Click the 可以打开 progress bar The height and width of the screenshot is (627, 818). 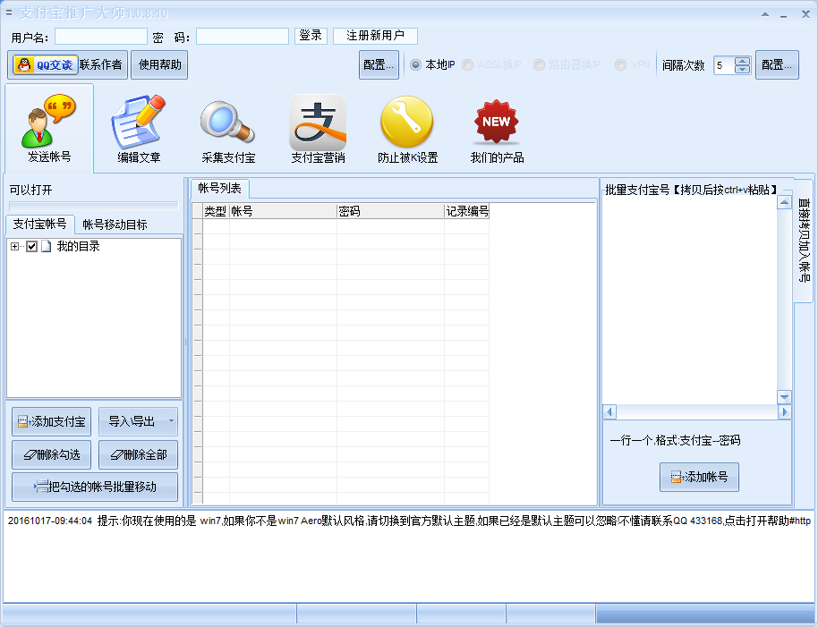pos(94,206)
